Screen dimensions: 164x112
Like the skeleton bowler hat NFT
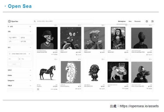pyautogui.click(x=55, y=25)
